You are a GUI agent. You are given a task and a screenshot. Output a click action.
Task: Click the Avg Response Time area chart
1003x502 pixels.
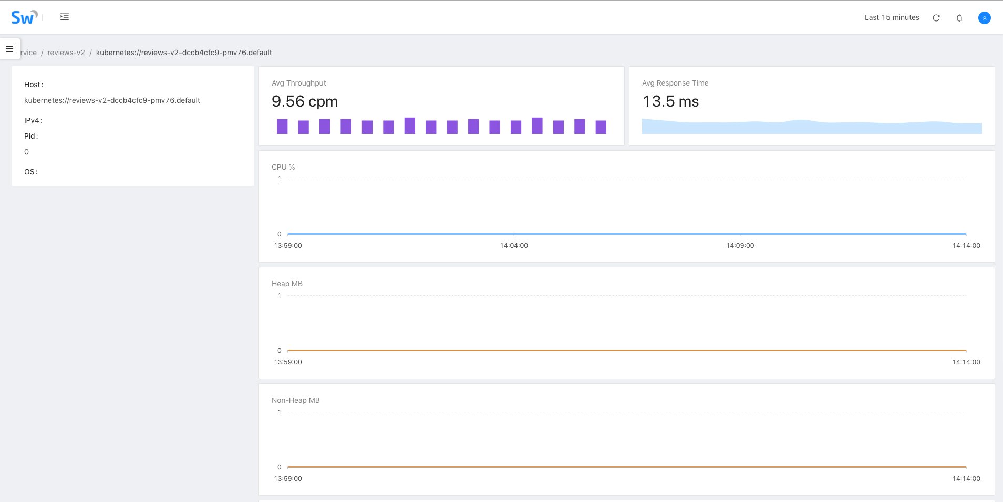point(811,127)
